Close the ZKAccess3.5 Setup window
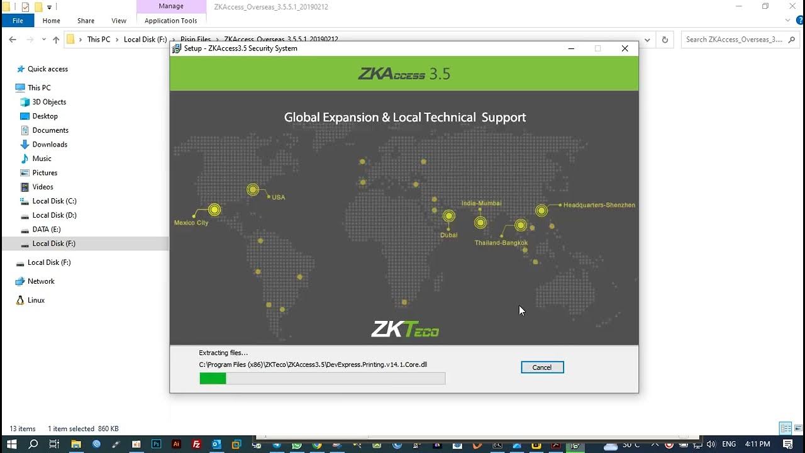Image resolution: width=805 pixels, height=453 pixels. [625, 48]
